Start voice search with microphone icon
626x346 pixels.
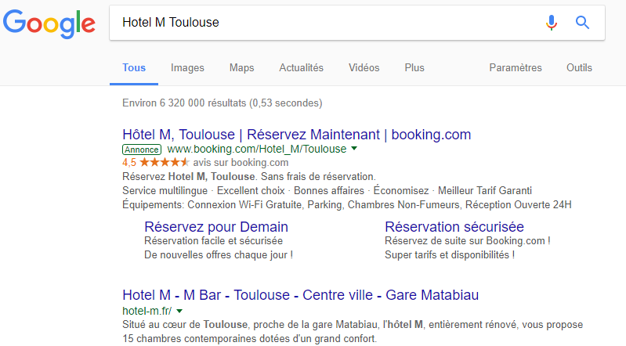pyautogui.click(x=552, y=23)
